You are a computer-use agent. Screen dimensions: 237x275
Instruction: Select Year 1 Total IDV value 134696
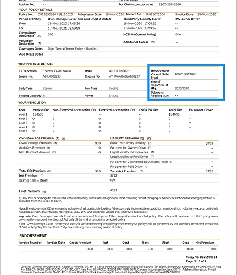tap(174, 114)
